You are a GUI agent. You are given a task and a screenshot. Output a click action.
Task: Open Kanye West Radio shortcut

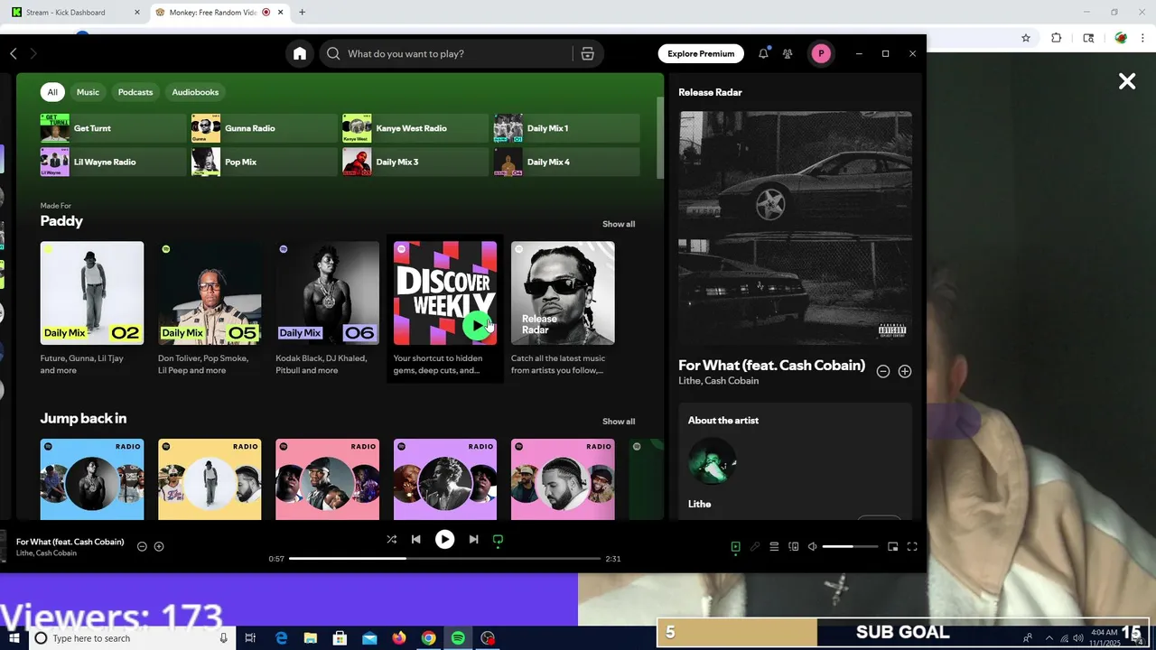pos(415,128)
